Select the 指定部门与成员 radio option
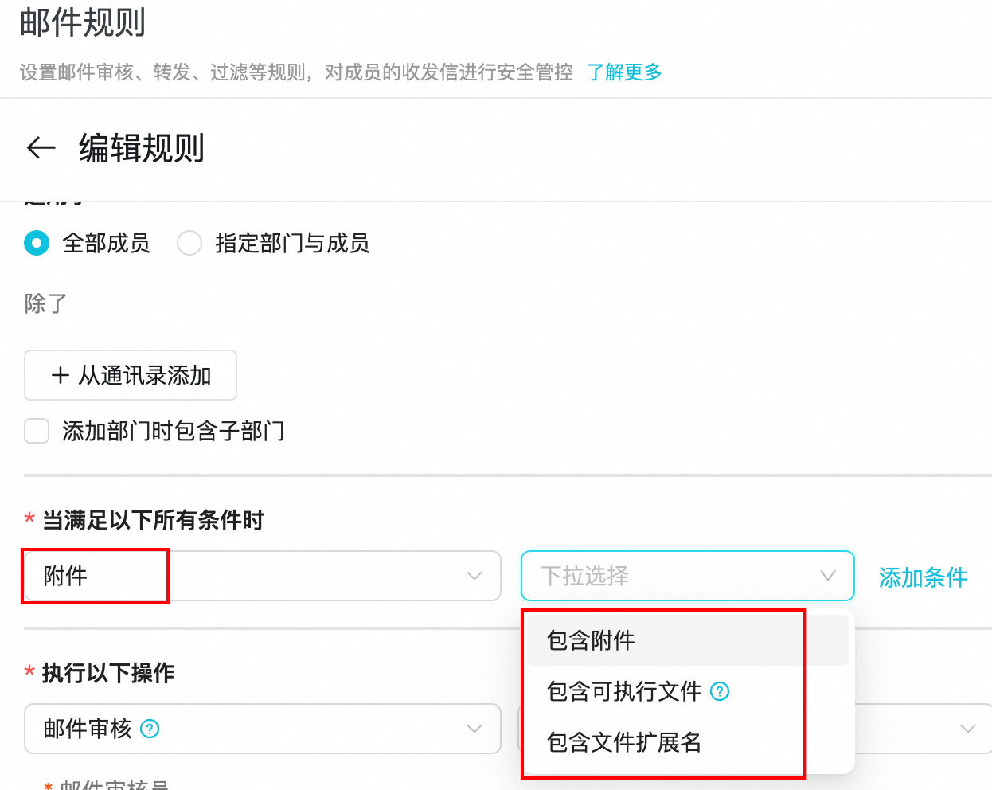992x790 pixels. point(189,243)
